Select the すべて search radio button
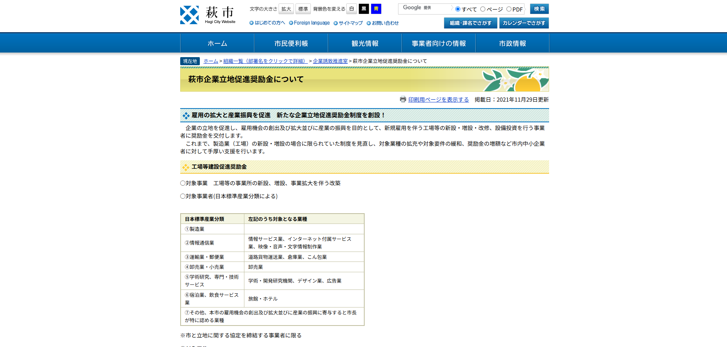The image size is (727, 347). pos(458,9)
